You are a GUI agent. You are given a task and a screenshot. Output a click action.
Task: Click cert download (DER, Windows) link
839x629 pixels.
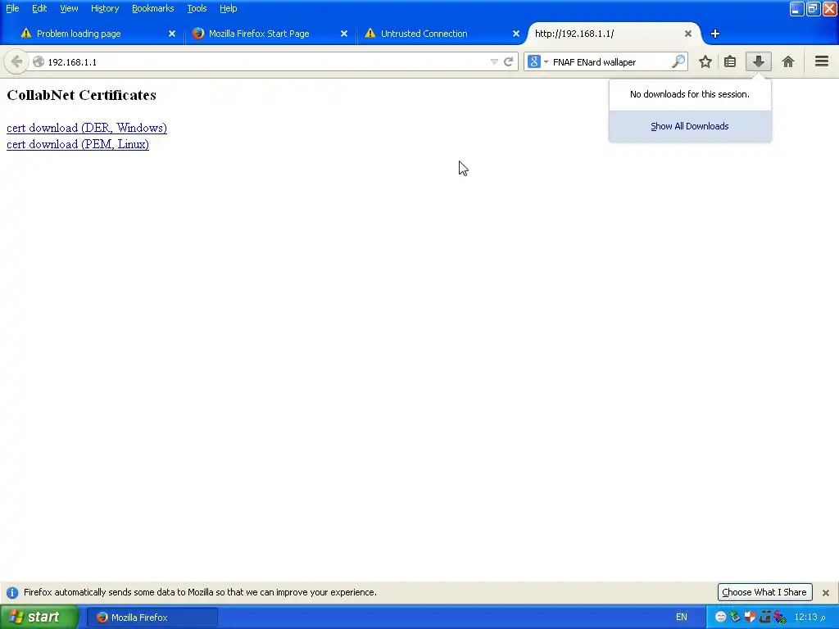click(x=87, y=128)
